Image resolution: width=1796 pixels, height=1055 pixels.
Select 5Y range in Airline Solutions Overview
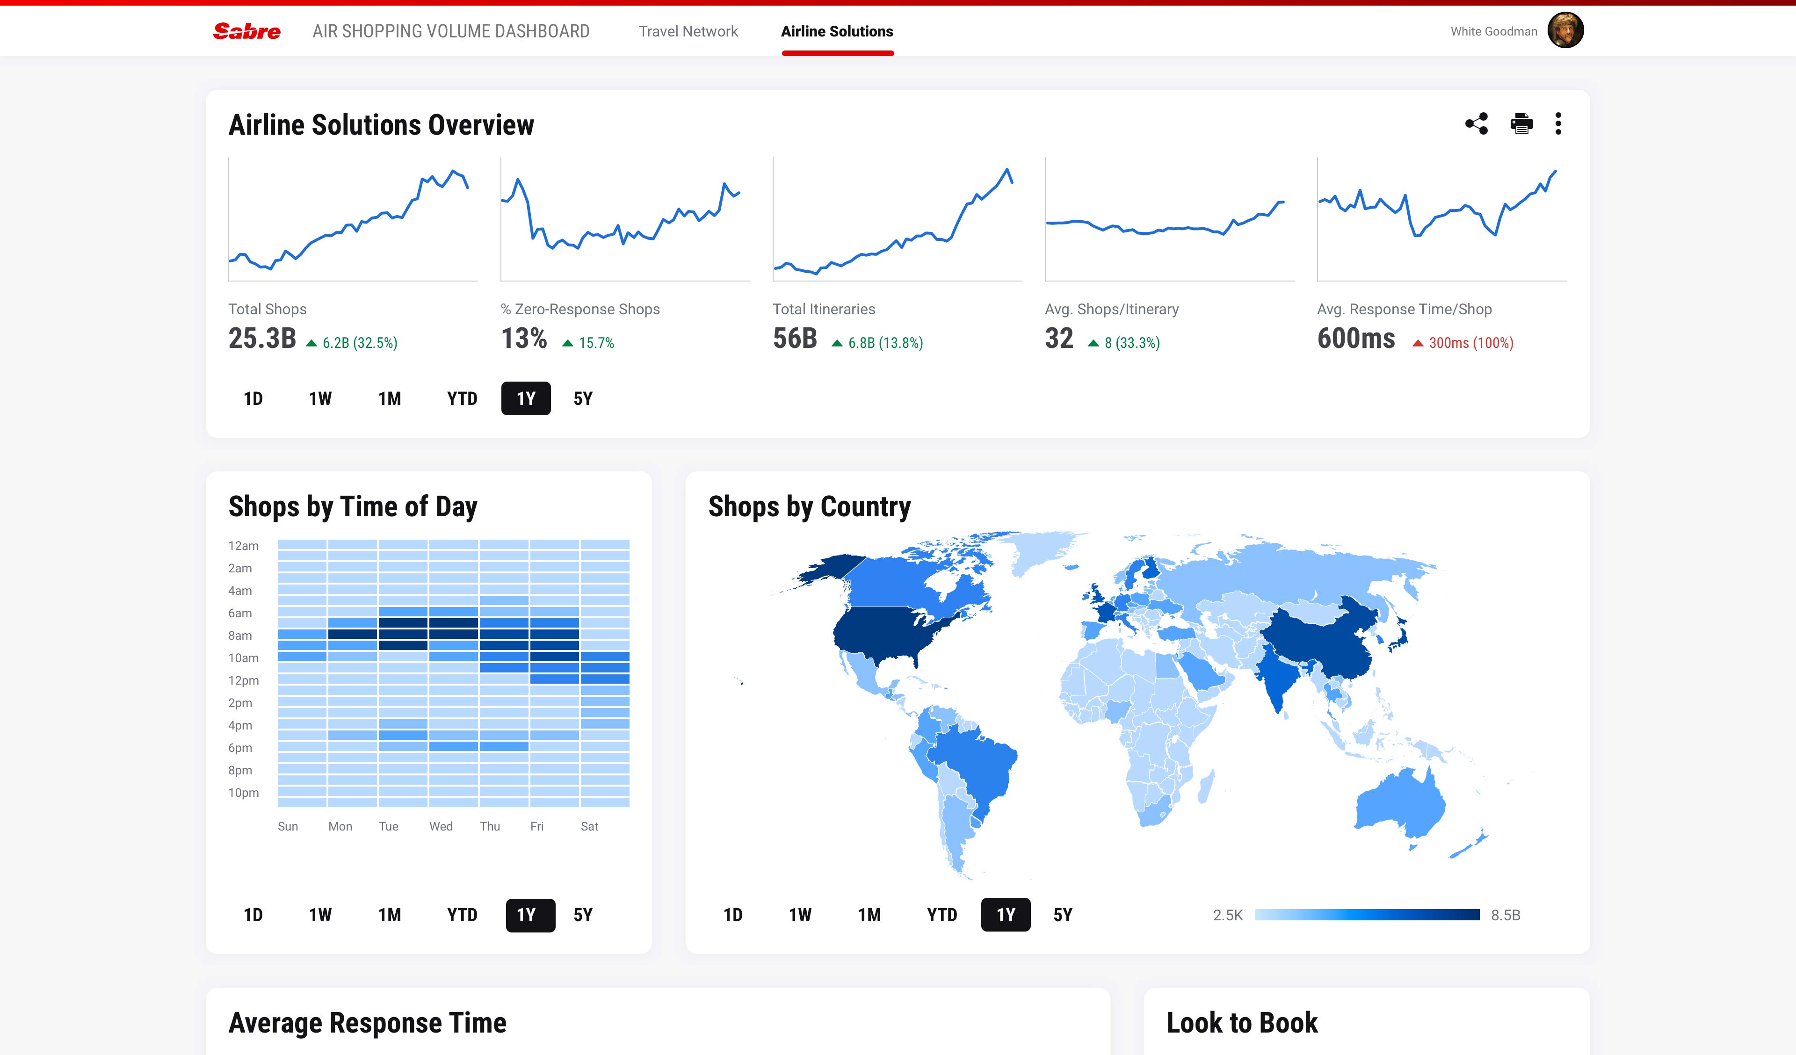(x=582, y=398)
